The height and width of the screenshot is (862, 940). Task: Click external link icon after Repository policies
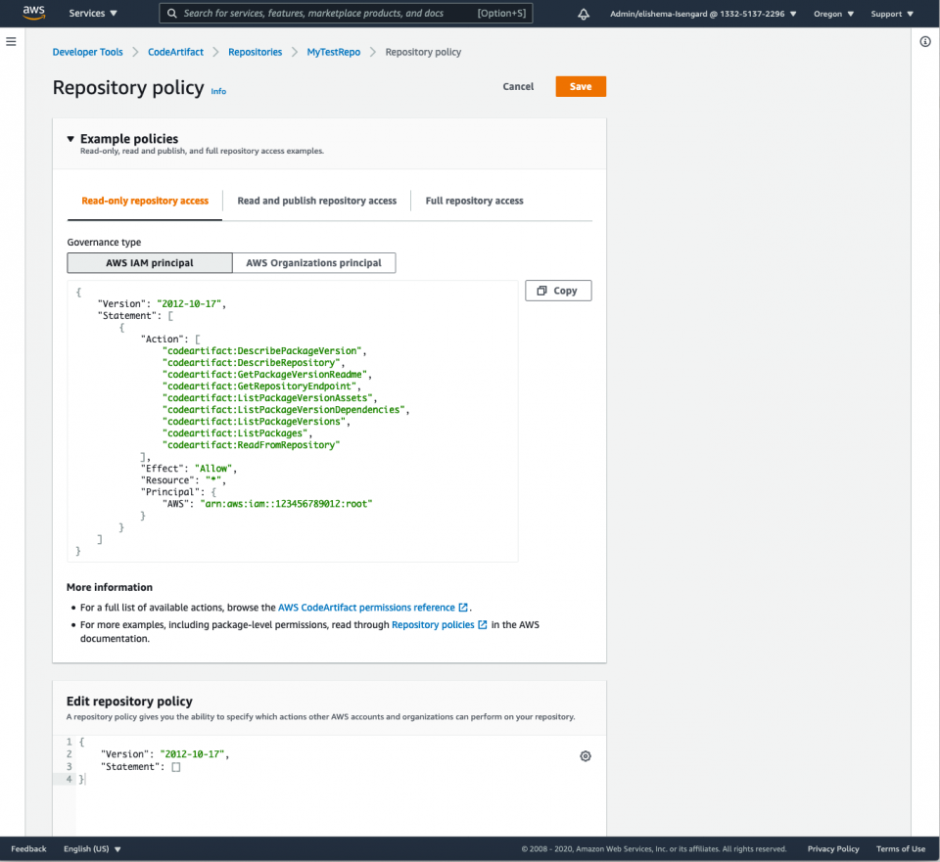(x=482, y=625)
